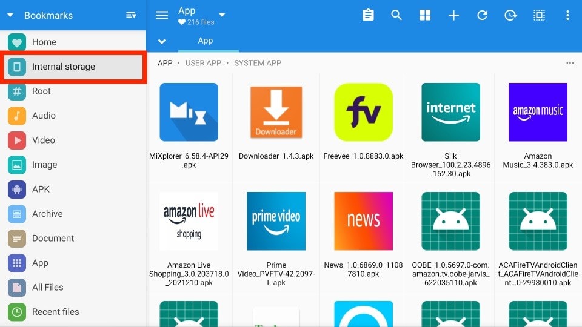Open the Amazon Live Shopping apk

click(x=189, y=237)
